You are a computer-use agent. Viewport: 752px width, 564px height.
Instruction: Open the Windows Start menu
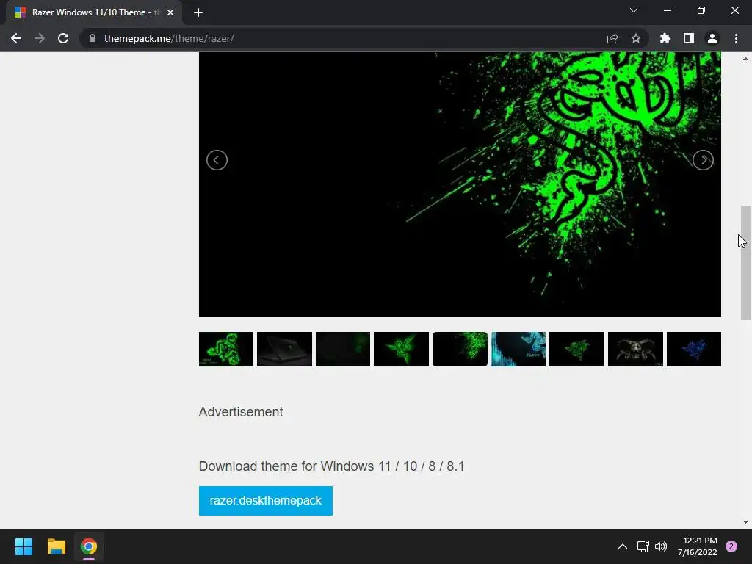[23, 546]
